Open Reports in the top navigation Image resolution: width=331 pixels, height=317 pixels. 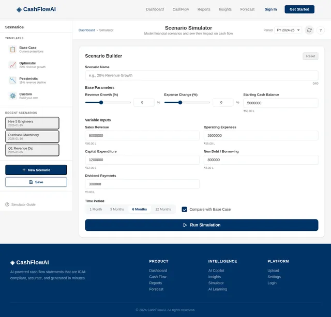coord(204,9)
